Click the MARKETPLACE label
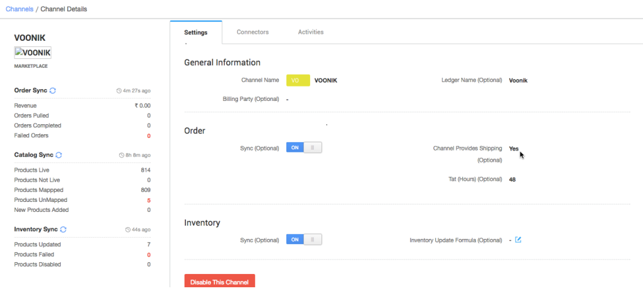Screen dimensions: 643x301 (31, 66)
